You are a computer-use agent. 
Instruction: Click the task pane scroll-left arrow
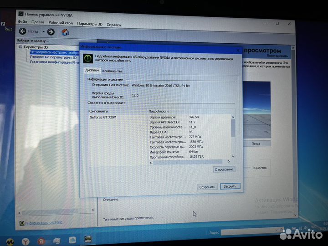[19, 213]
